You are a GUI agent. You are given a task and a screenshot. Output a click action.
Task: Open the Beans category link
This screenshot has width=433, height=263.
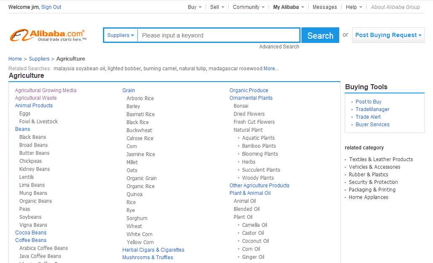22,129
